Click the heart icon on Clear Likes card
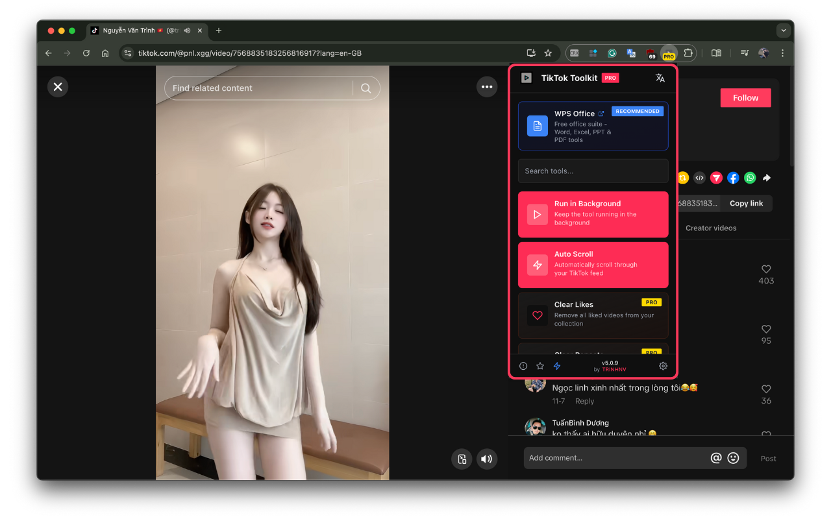Viewport: 831px width, 519px height. [x=538, y=316]
